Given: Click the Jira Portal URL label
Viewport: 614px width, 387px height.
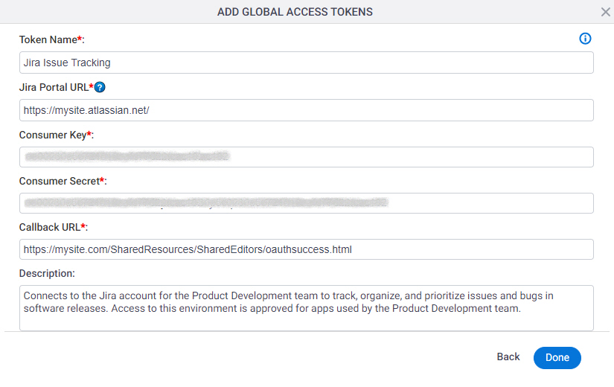Looking at the screenshot, I should [x=57, y=87].
